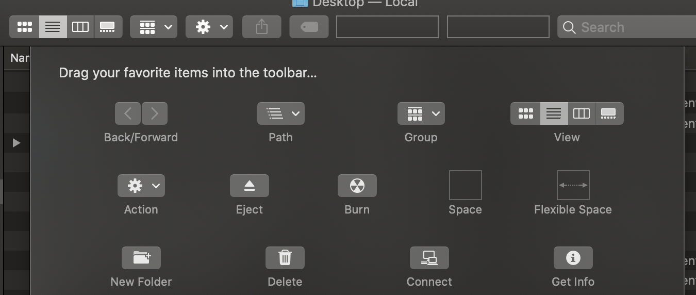The image size is (696, 295).
Task: Click the Back/Forward label
Action: click(x=141, y=137)
